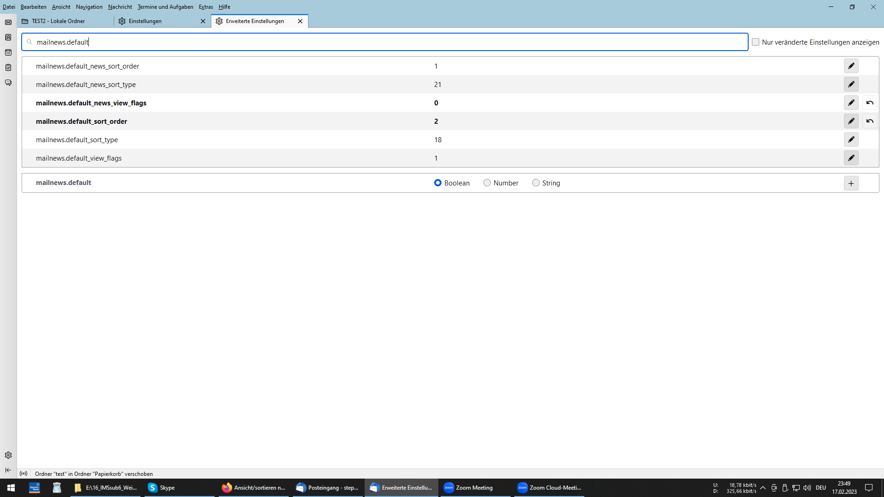The image size is (884, 497).
Task: Reset mailnews.default_sort_order to default value
Action: (869, 121)
